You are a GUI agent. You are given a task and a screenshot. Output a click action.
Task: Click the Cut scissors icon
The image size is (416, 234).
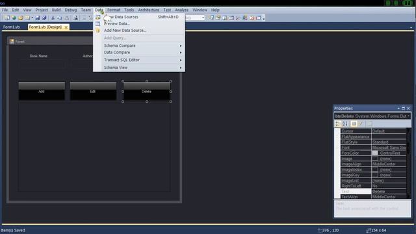(53, 18)
